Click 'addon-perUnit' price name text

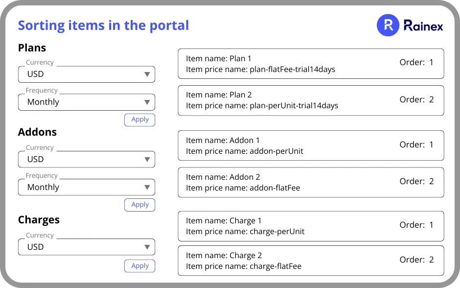click(x=276, y=151)
